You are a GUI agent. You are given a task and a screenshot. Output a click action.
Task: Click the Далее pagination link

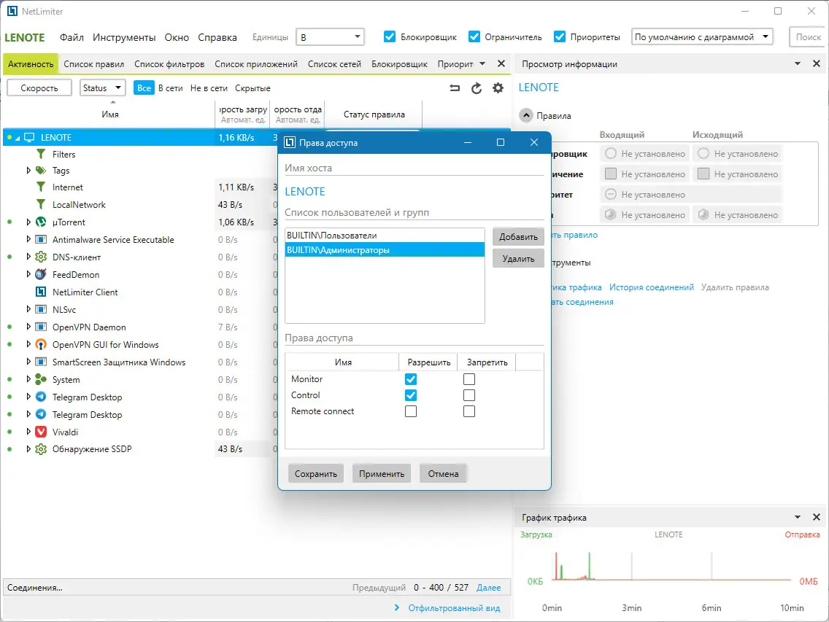point(488,587)
